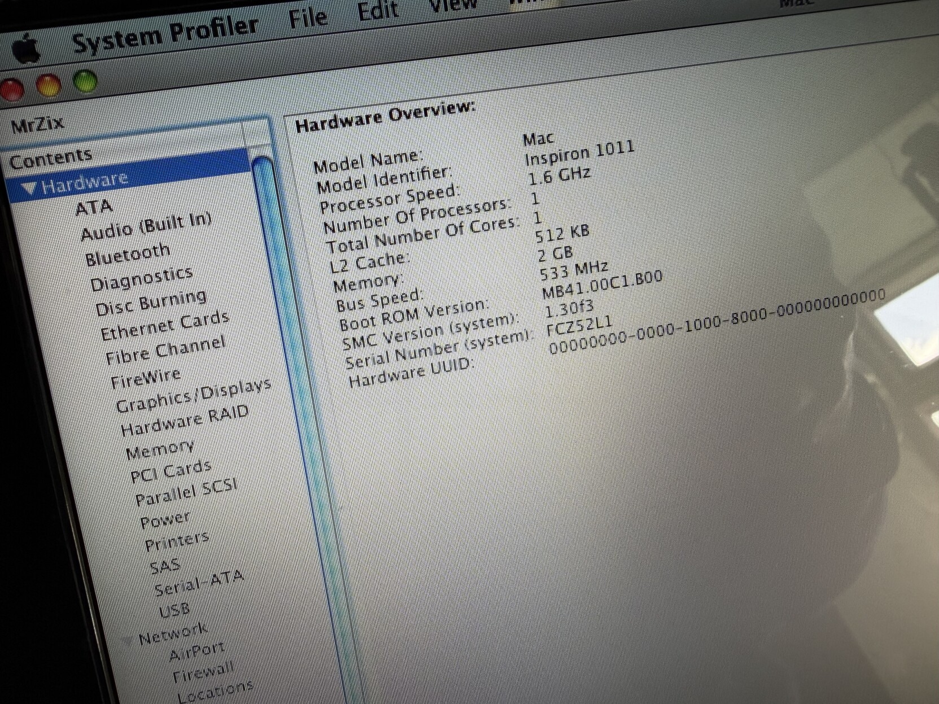Open the Edit menu
Screen dimensions: 939x704
click(378, 11)
